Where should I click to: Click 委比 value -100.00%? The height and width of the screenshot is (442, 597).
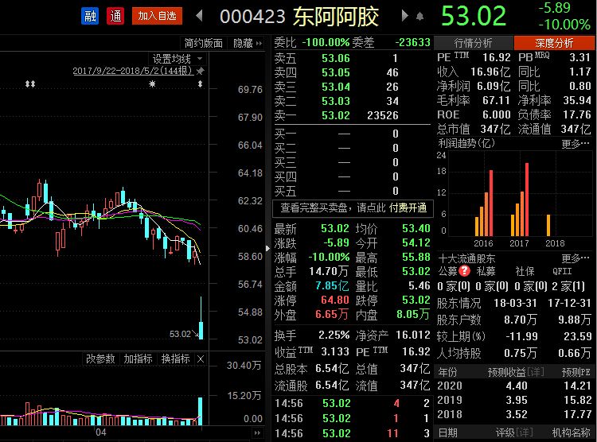(326, 42)
